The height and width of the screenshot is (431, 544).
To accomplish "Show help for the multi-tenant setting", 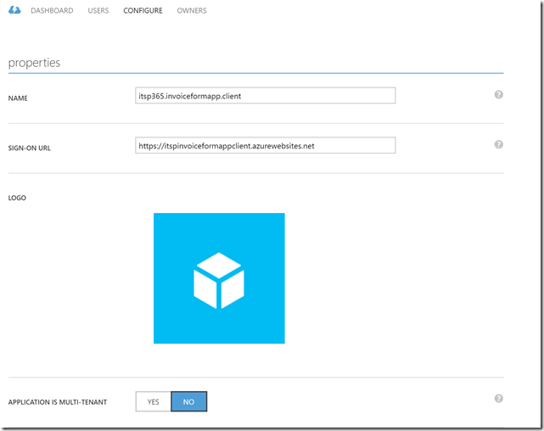I will point(499,398).
